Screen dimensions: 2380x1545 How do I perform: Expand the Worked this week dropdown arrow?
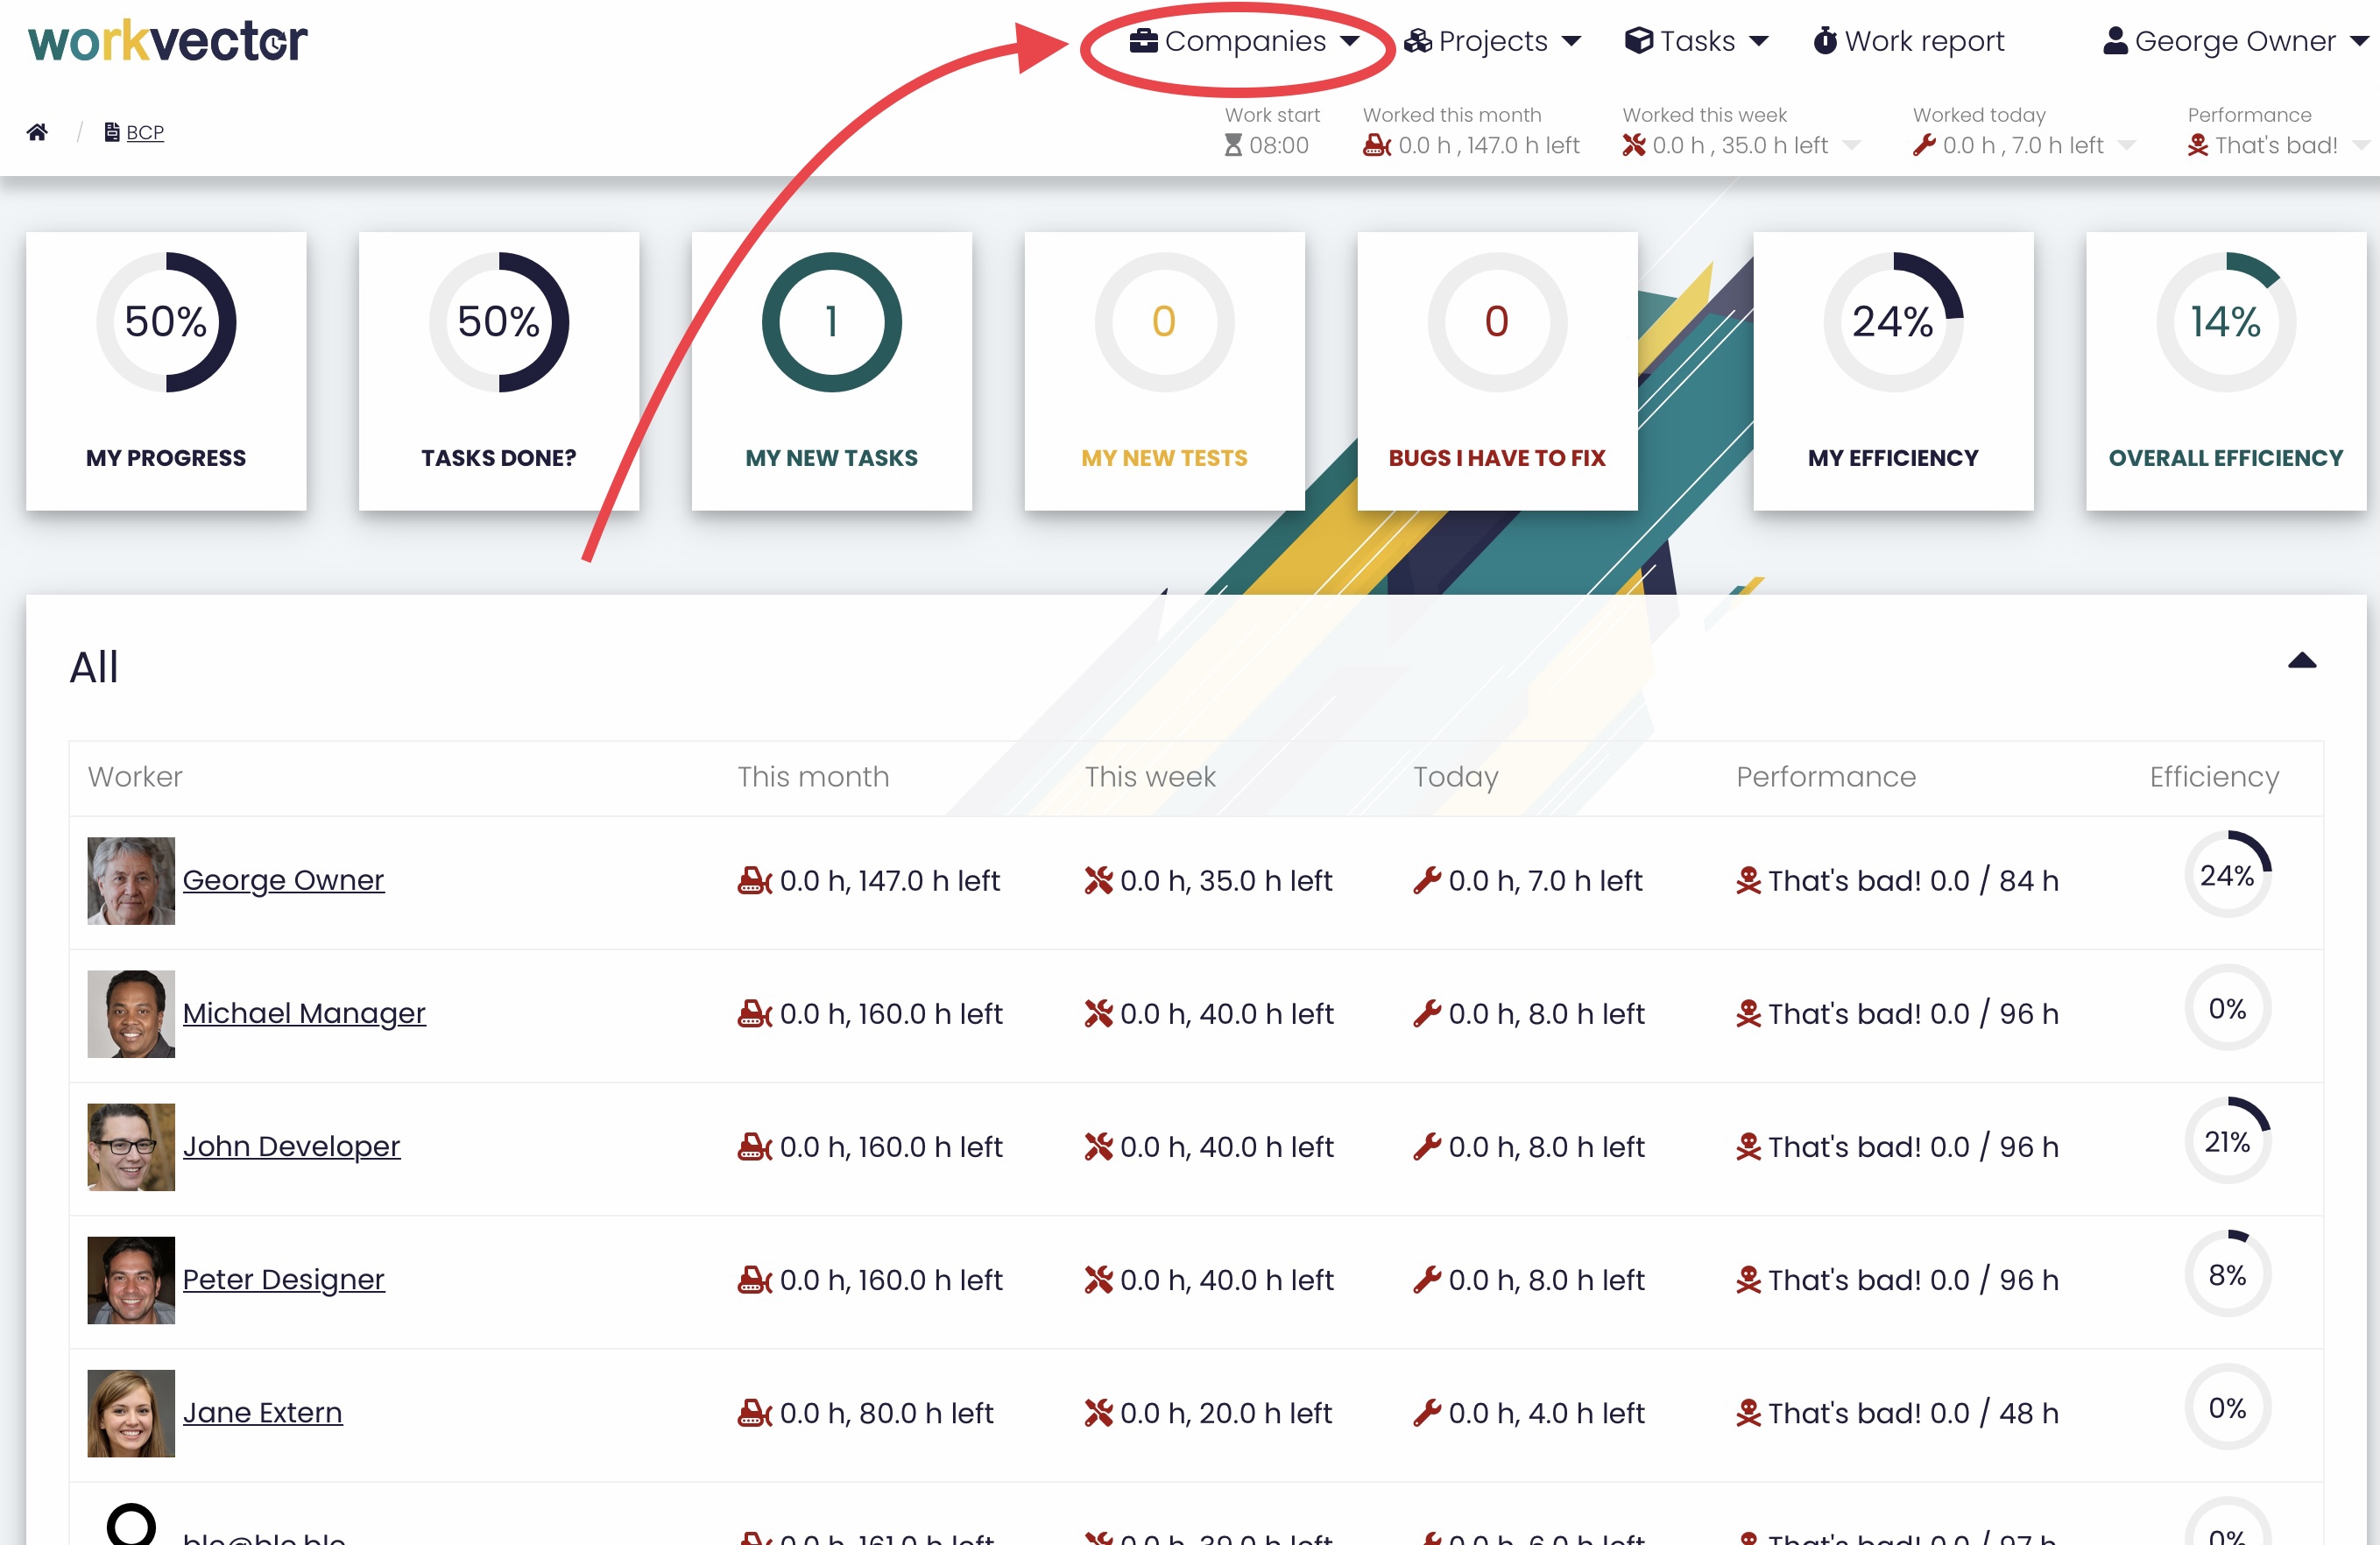(x=1852, y=146)
